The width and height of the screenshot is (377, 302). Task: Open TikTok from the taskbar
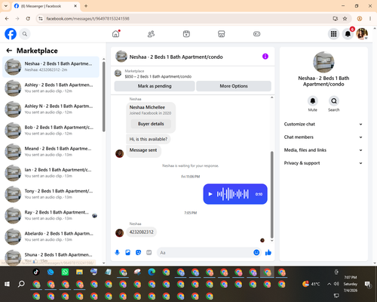36,272
